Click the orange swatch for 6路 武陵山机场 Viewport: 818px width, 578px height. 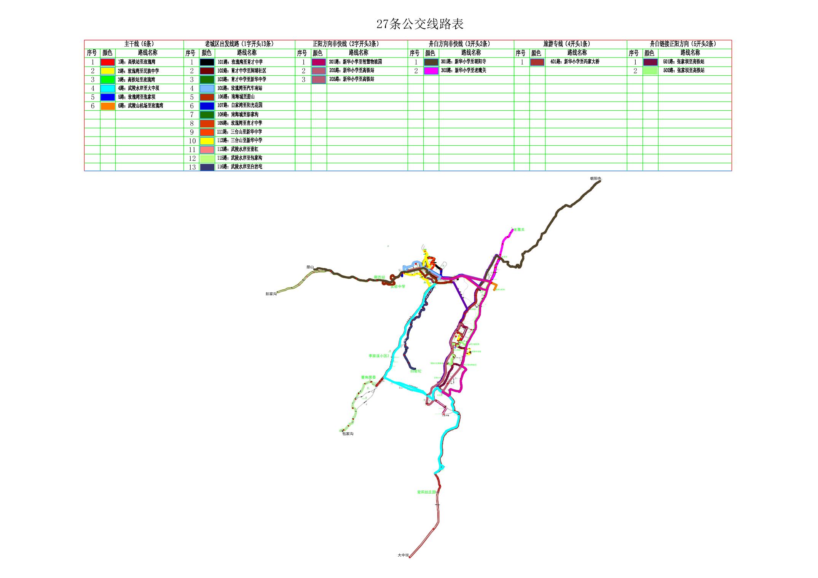pos(108,106)
